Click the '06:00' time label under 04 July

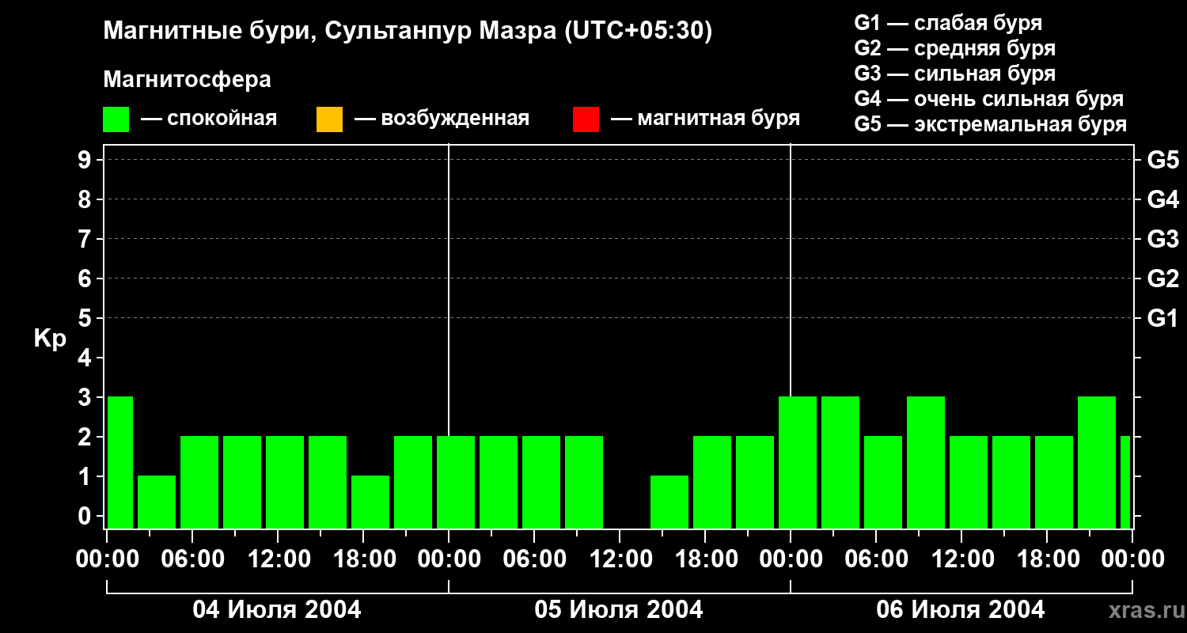pos(192,559)
